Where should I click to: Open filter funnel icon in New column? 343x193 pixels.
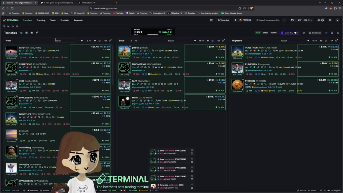pos(110,41)
